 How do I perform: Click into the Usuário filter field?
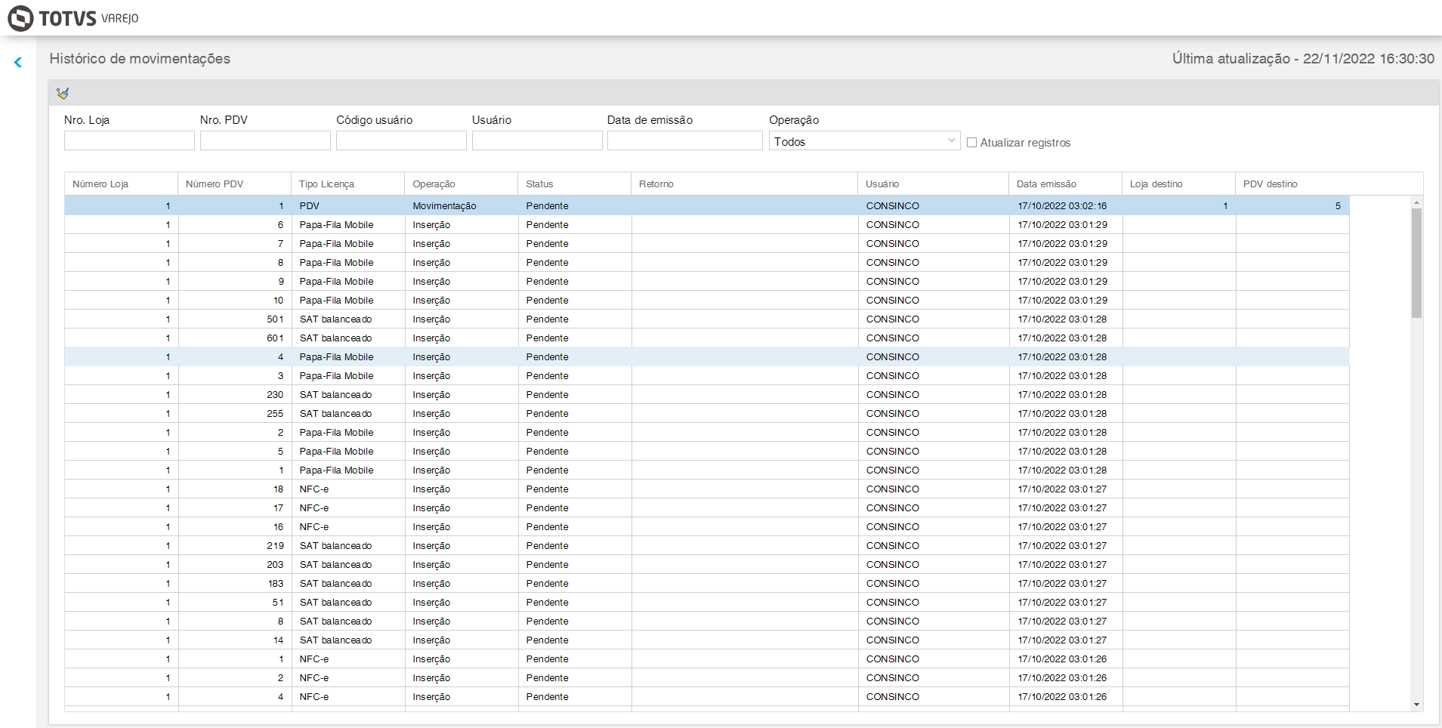[537, 140]
